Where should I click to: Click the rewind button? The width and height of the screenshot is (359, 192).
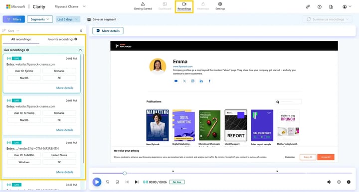(x=107, y=182)
